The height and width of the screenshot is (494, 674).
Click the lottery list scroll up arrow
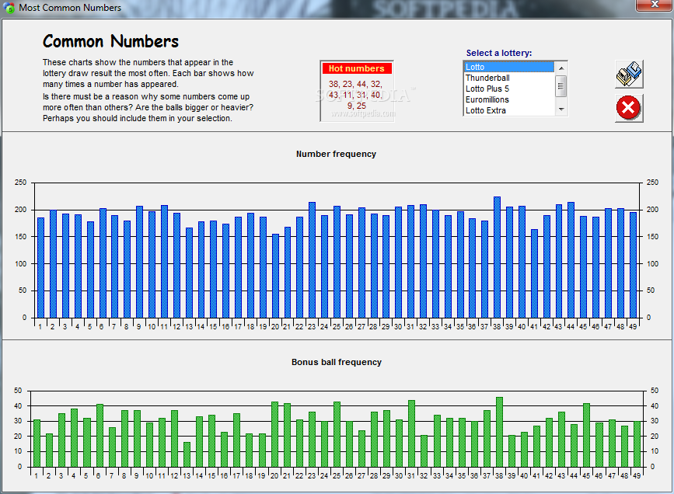(561, 68)
